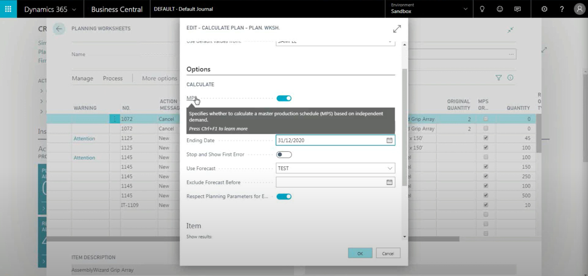Open the Manage menu
Viewport: 588px width, 276px height.
pyautogui.click(x=83, y=78)
